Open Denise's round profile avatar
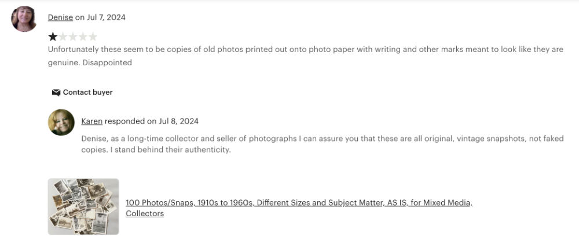 pyautogui.click(x=24, y=19)
